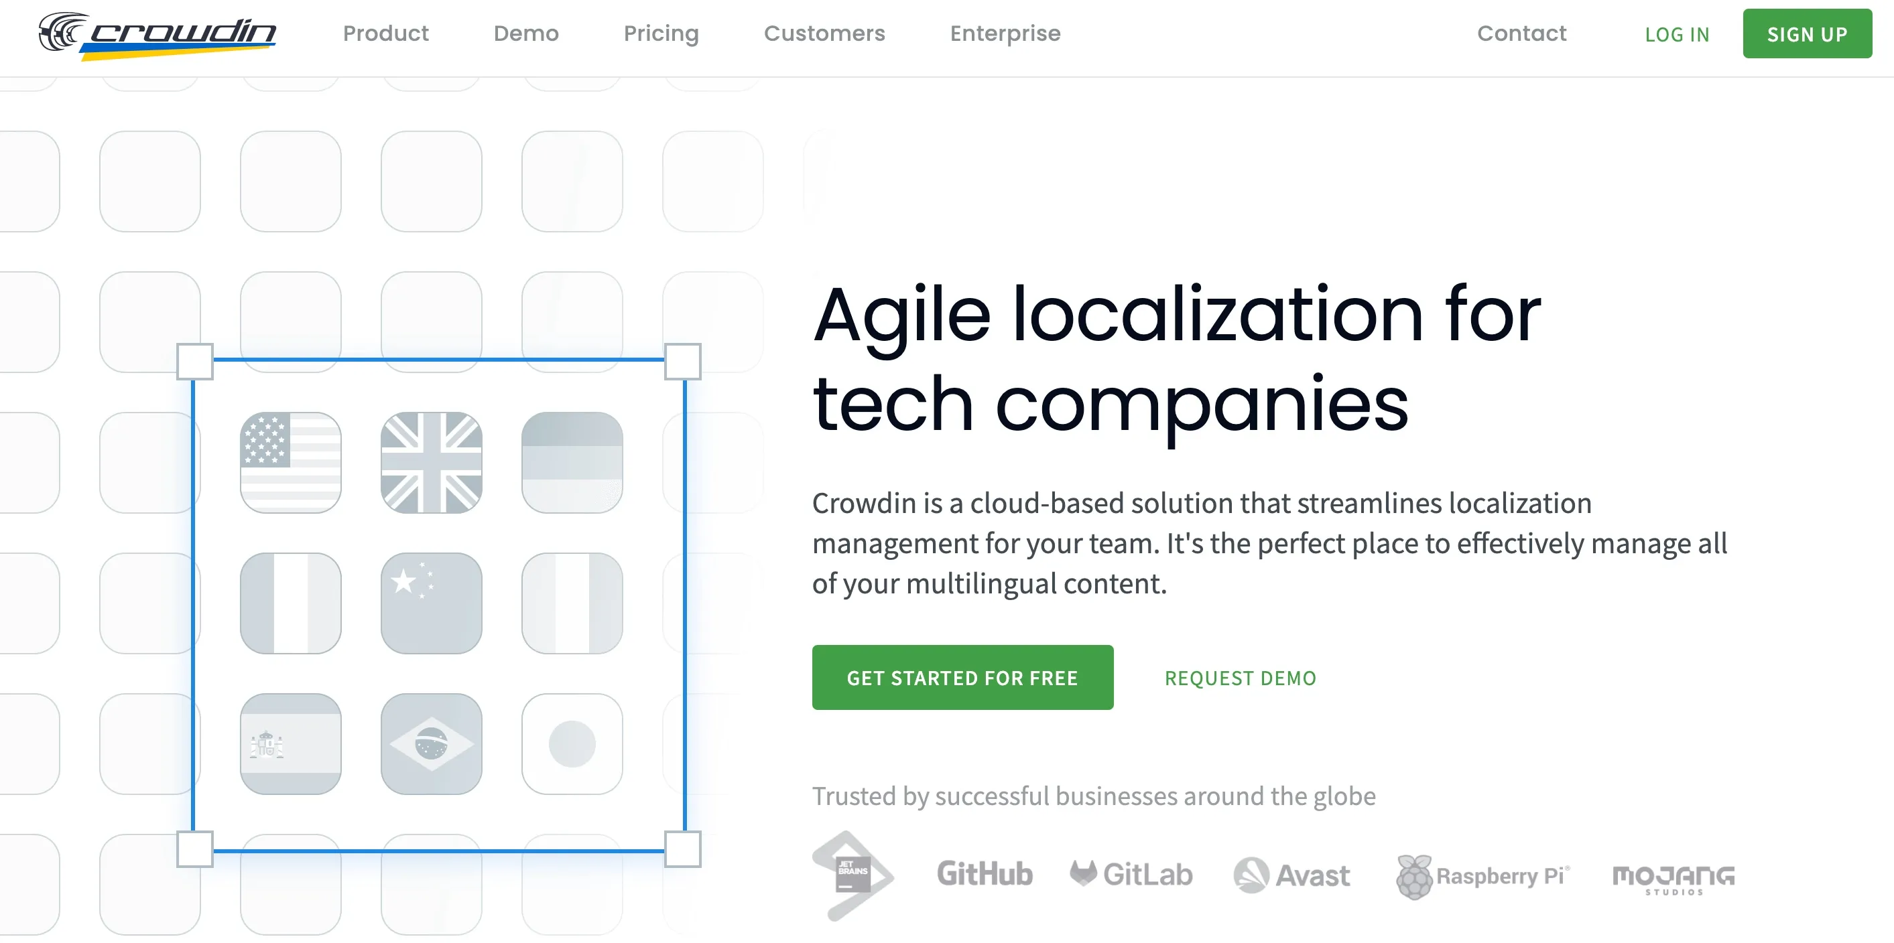The width and height of the screenshot is (1894, 943).
Task: Click the Brazil flag icon
Action: [x=432, y=744]
